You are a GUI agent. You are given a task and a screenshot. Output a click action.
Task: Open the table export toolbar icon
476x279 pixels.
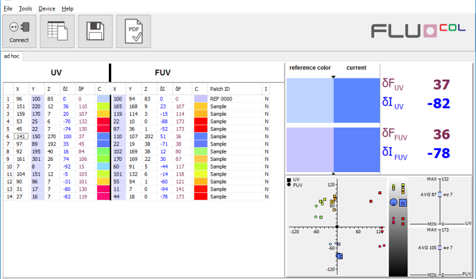[57, 31]
